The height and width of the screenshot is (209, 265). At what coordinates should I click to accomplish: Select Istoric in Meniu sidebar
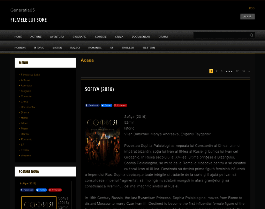pos(24,123)
